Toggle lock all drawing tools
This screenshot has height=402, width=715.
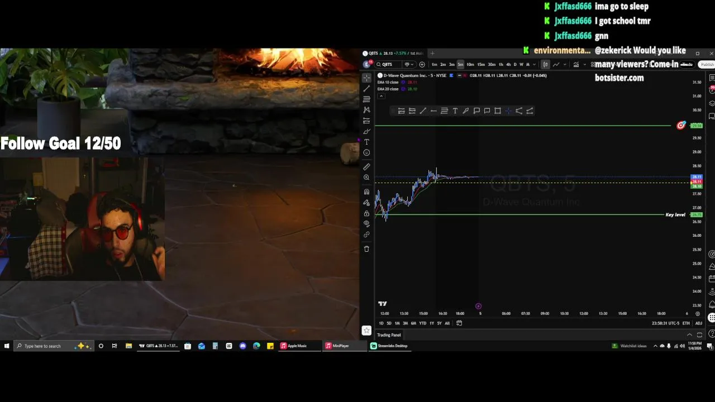[366, 213]
